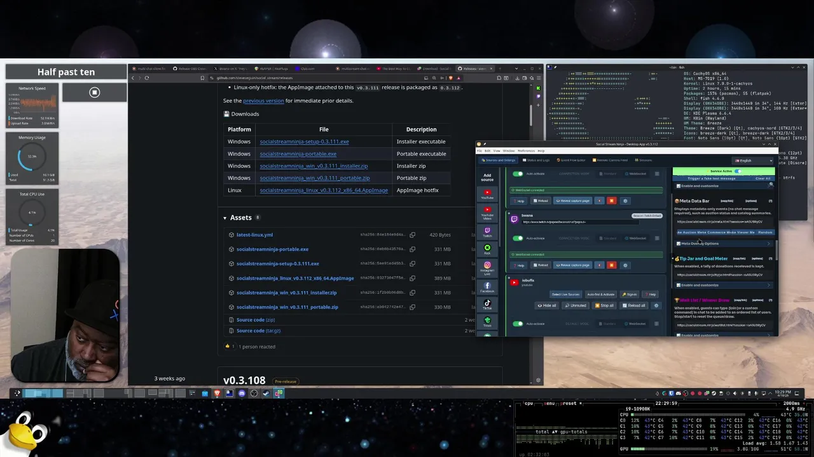Open Discord from the taskbar

[x=242, y=394]
